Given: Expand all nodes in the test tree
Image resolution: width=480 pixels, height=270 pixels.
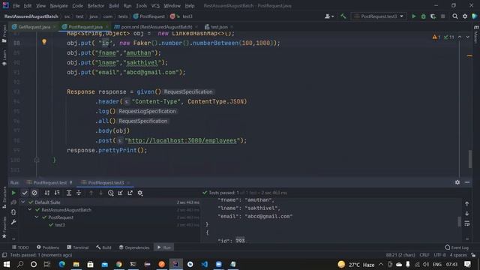Looking at the screenshot, I should click(69, 193).
